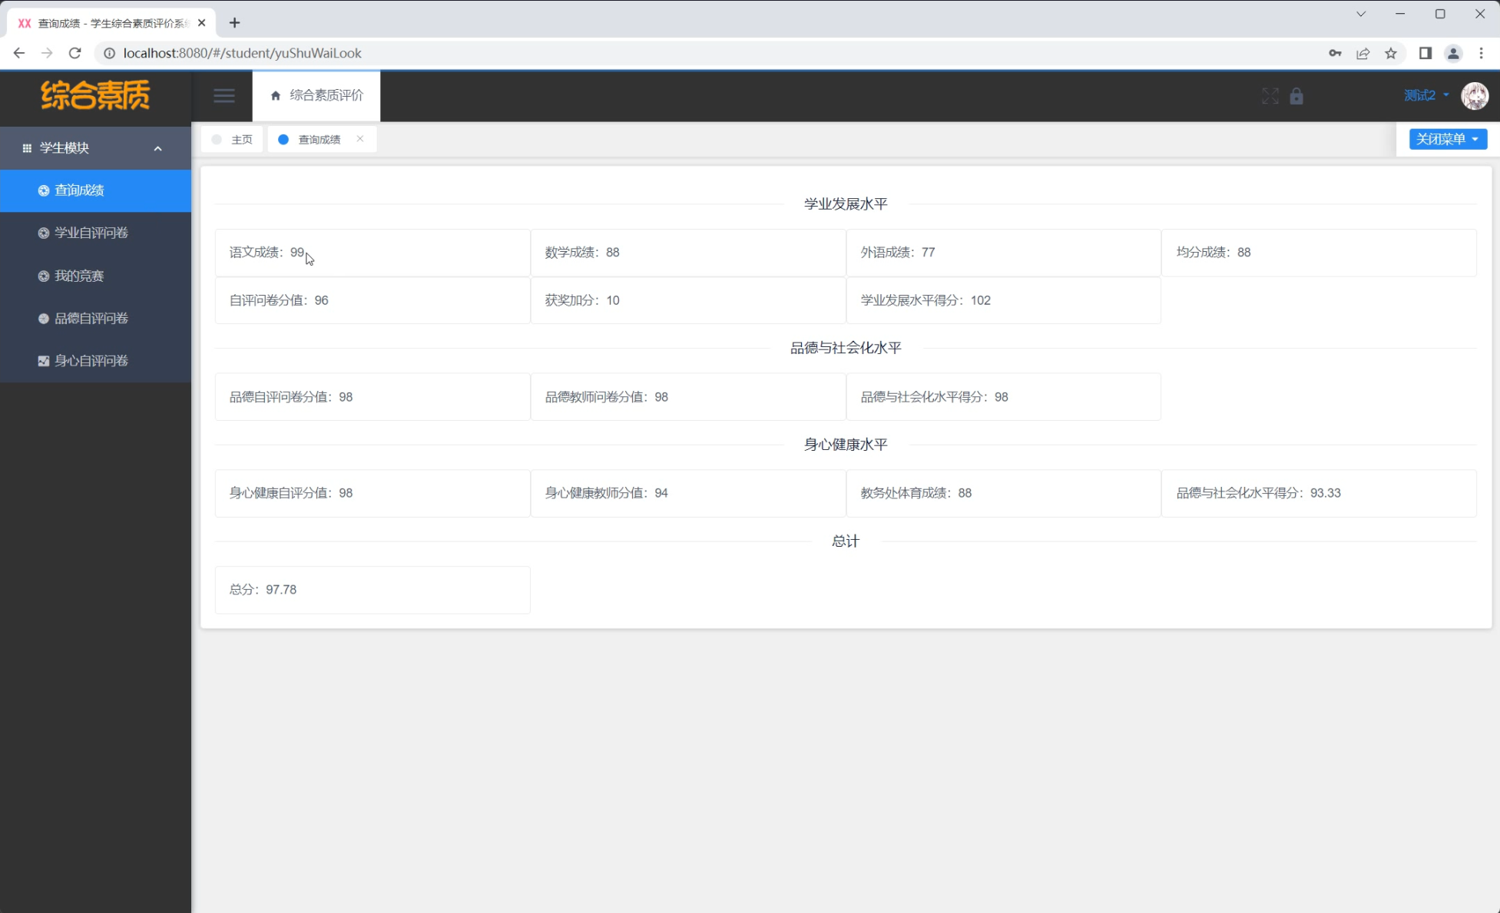Reload the page with refresh icon
Viewport: 1500px width, 913px height.
[75, 53]
